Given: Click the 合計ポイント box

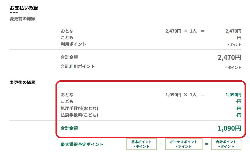Looking at the screenshot, I should 226,144.
